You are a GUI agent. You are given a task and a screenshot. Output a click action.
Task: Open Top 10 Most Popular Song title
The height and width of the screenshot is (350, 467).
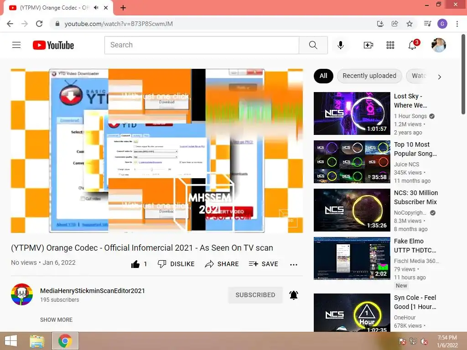tap(415, 149)
